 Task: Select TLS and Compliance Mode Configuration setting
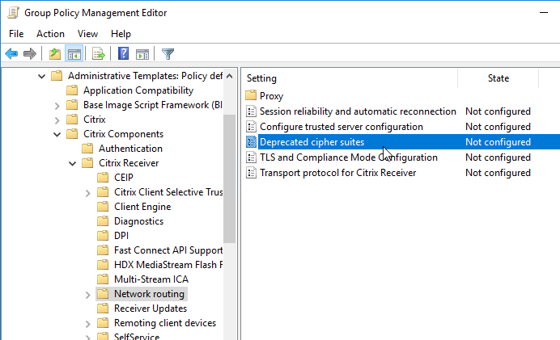pyautogui.click(x=348, y=157)
